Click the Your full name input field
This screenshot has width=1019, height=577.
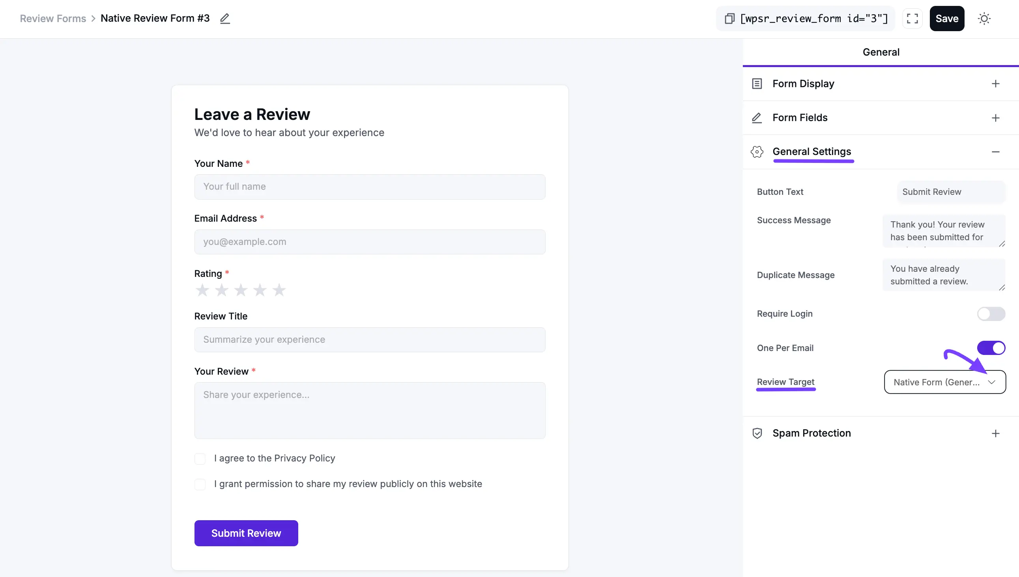point(369,187)
